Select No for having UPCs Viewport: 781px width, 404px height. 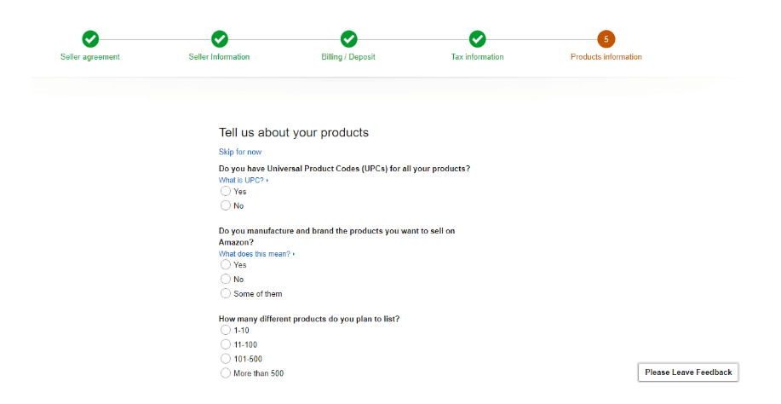pos(226,205)
